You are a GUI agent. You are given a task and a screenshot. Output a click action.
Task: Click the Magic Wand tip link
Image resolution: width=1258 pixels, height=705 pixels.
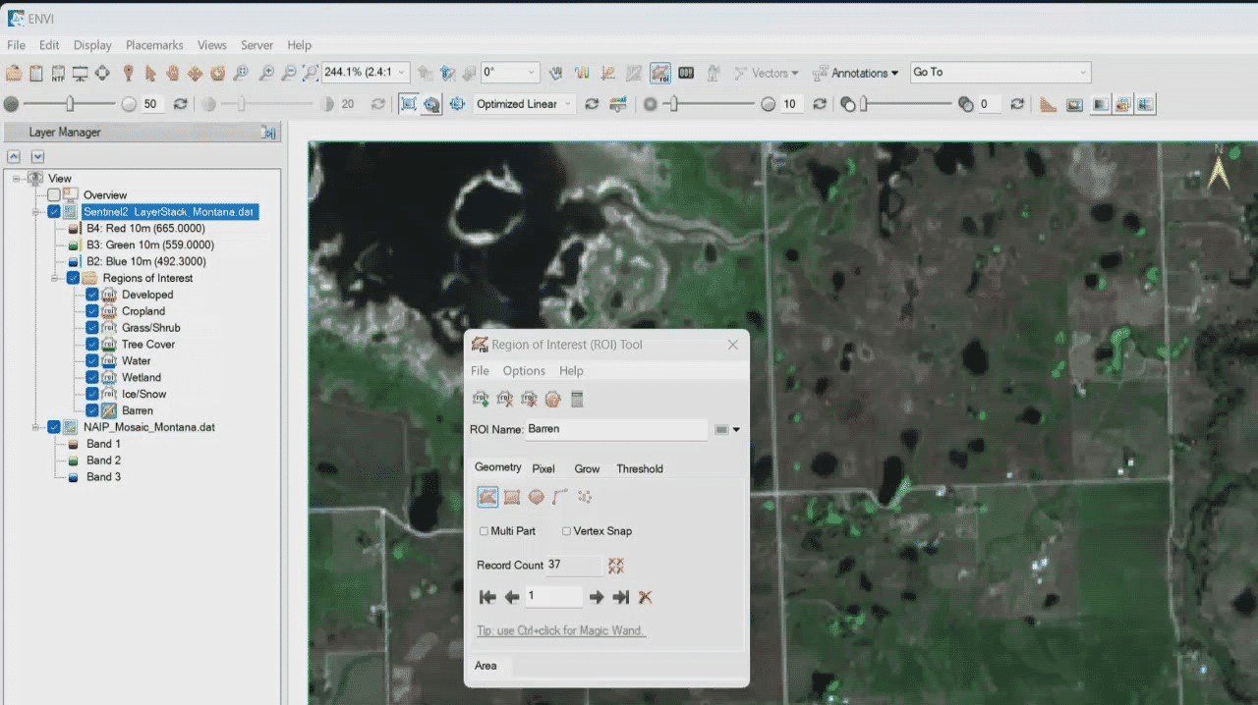(x=561, y=630)
